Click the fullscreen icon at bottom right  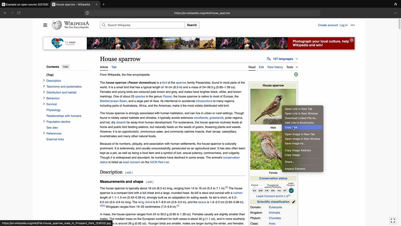[x=393, y=220]
